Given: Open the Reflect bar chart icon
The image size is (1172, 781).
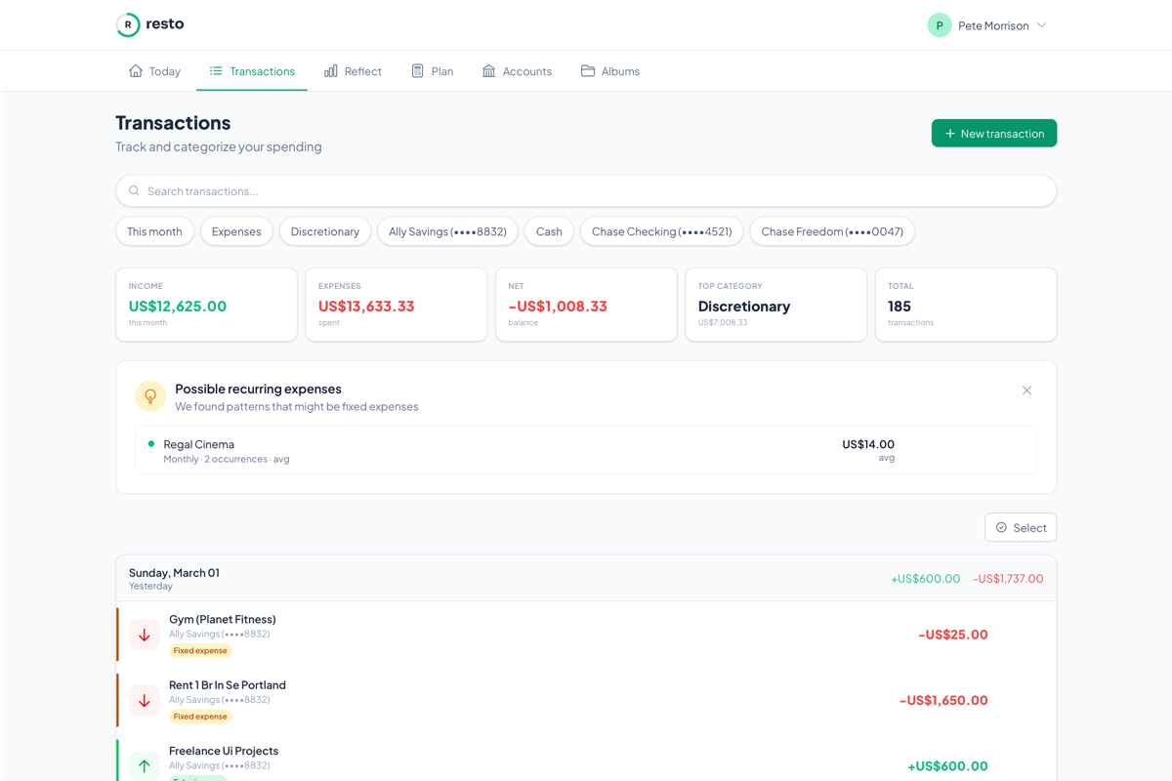Looking at the screenshot, I should click(x=332, y=70).
